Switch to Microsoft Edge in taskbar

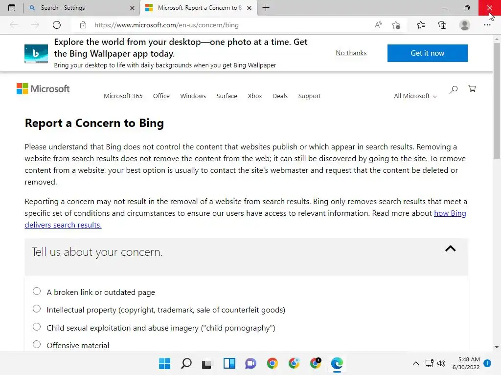coord(337,363)
